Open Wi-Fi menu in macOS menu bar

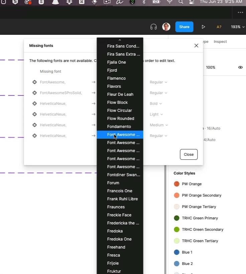169,2
